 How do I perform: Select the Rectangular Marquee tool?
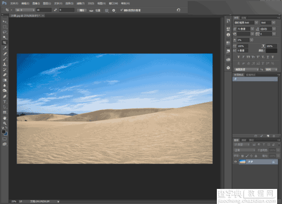4,27
